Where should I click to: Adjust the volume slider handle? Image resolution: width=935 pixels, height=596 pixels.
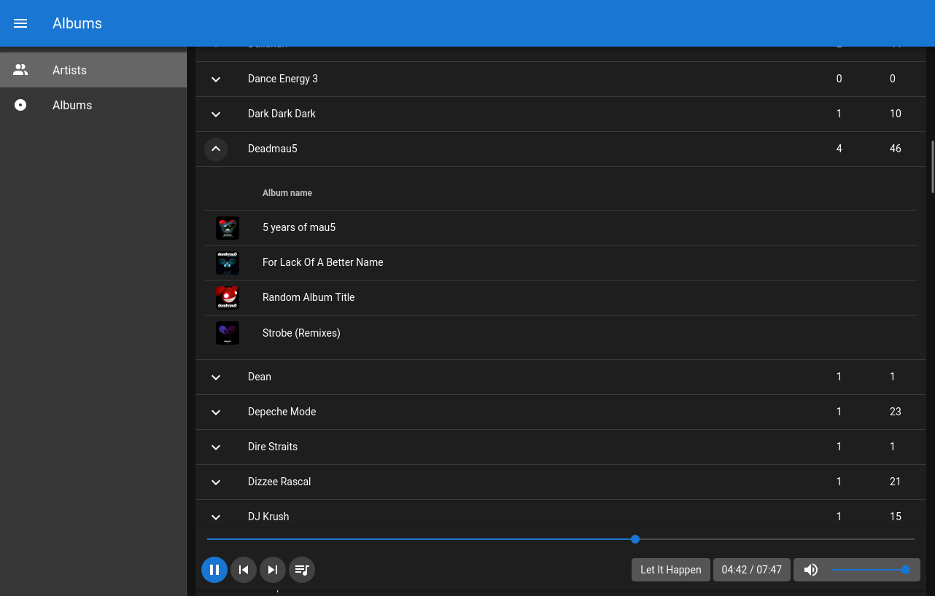906,570
